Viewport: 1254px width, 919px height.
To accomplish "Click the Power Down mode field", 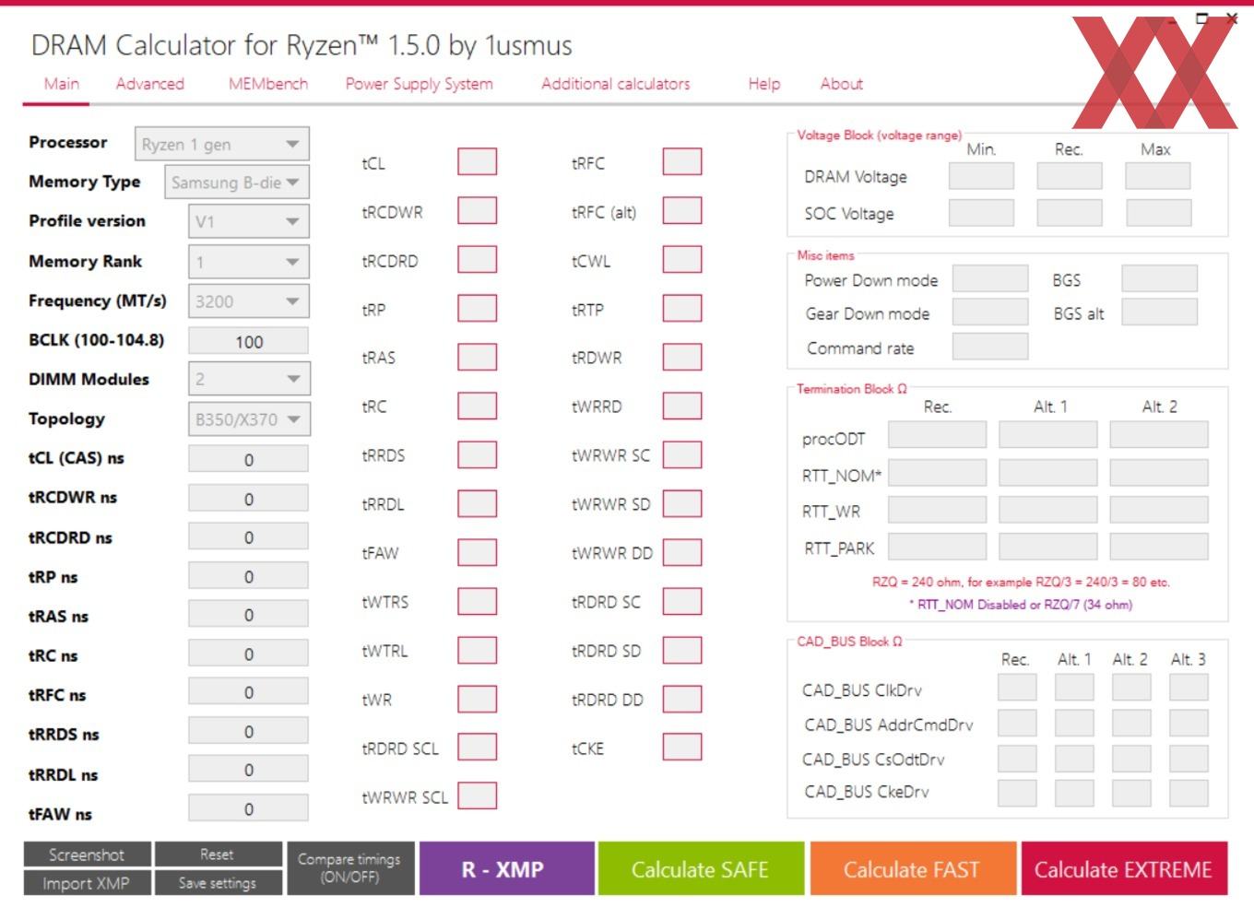I will pos(990,278).
